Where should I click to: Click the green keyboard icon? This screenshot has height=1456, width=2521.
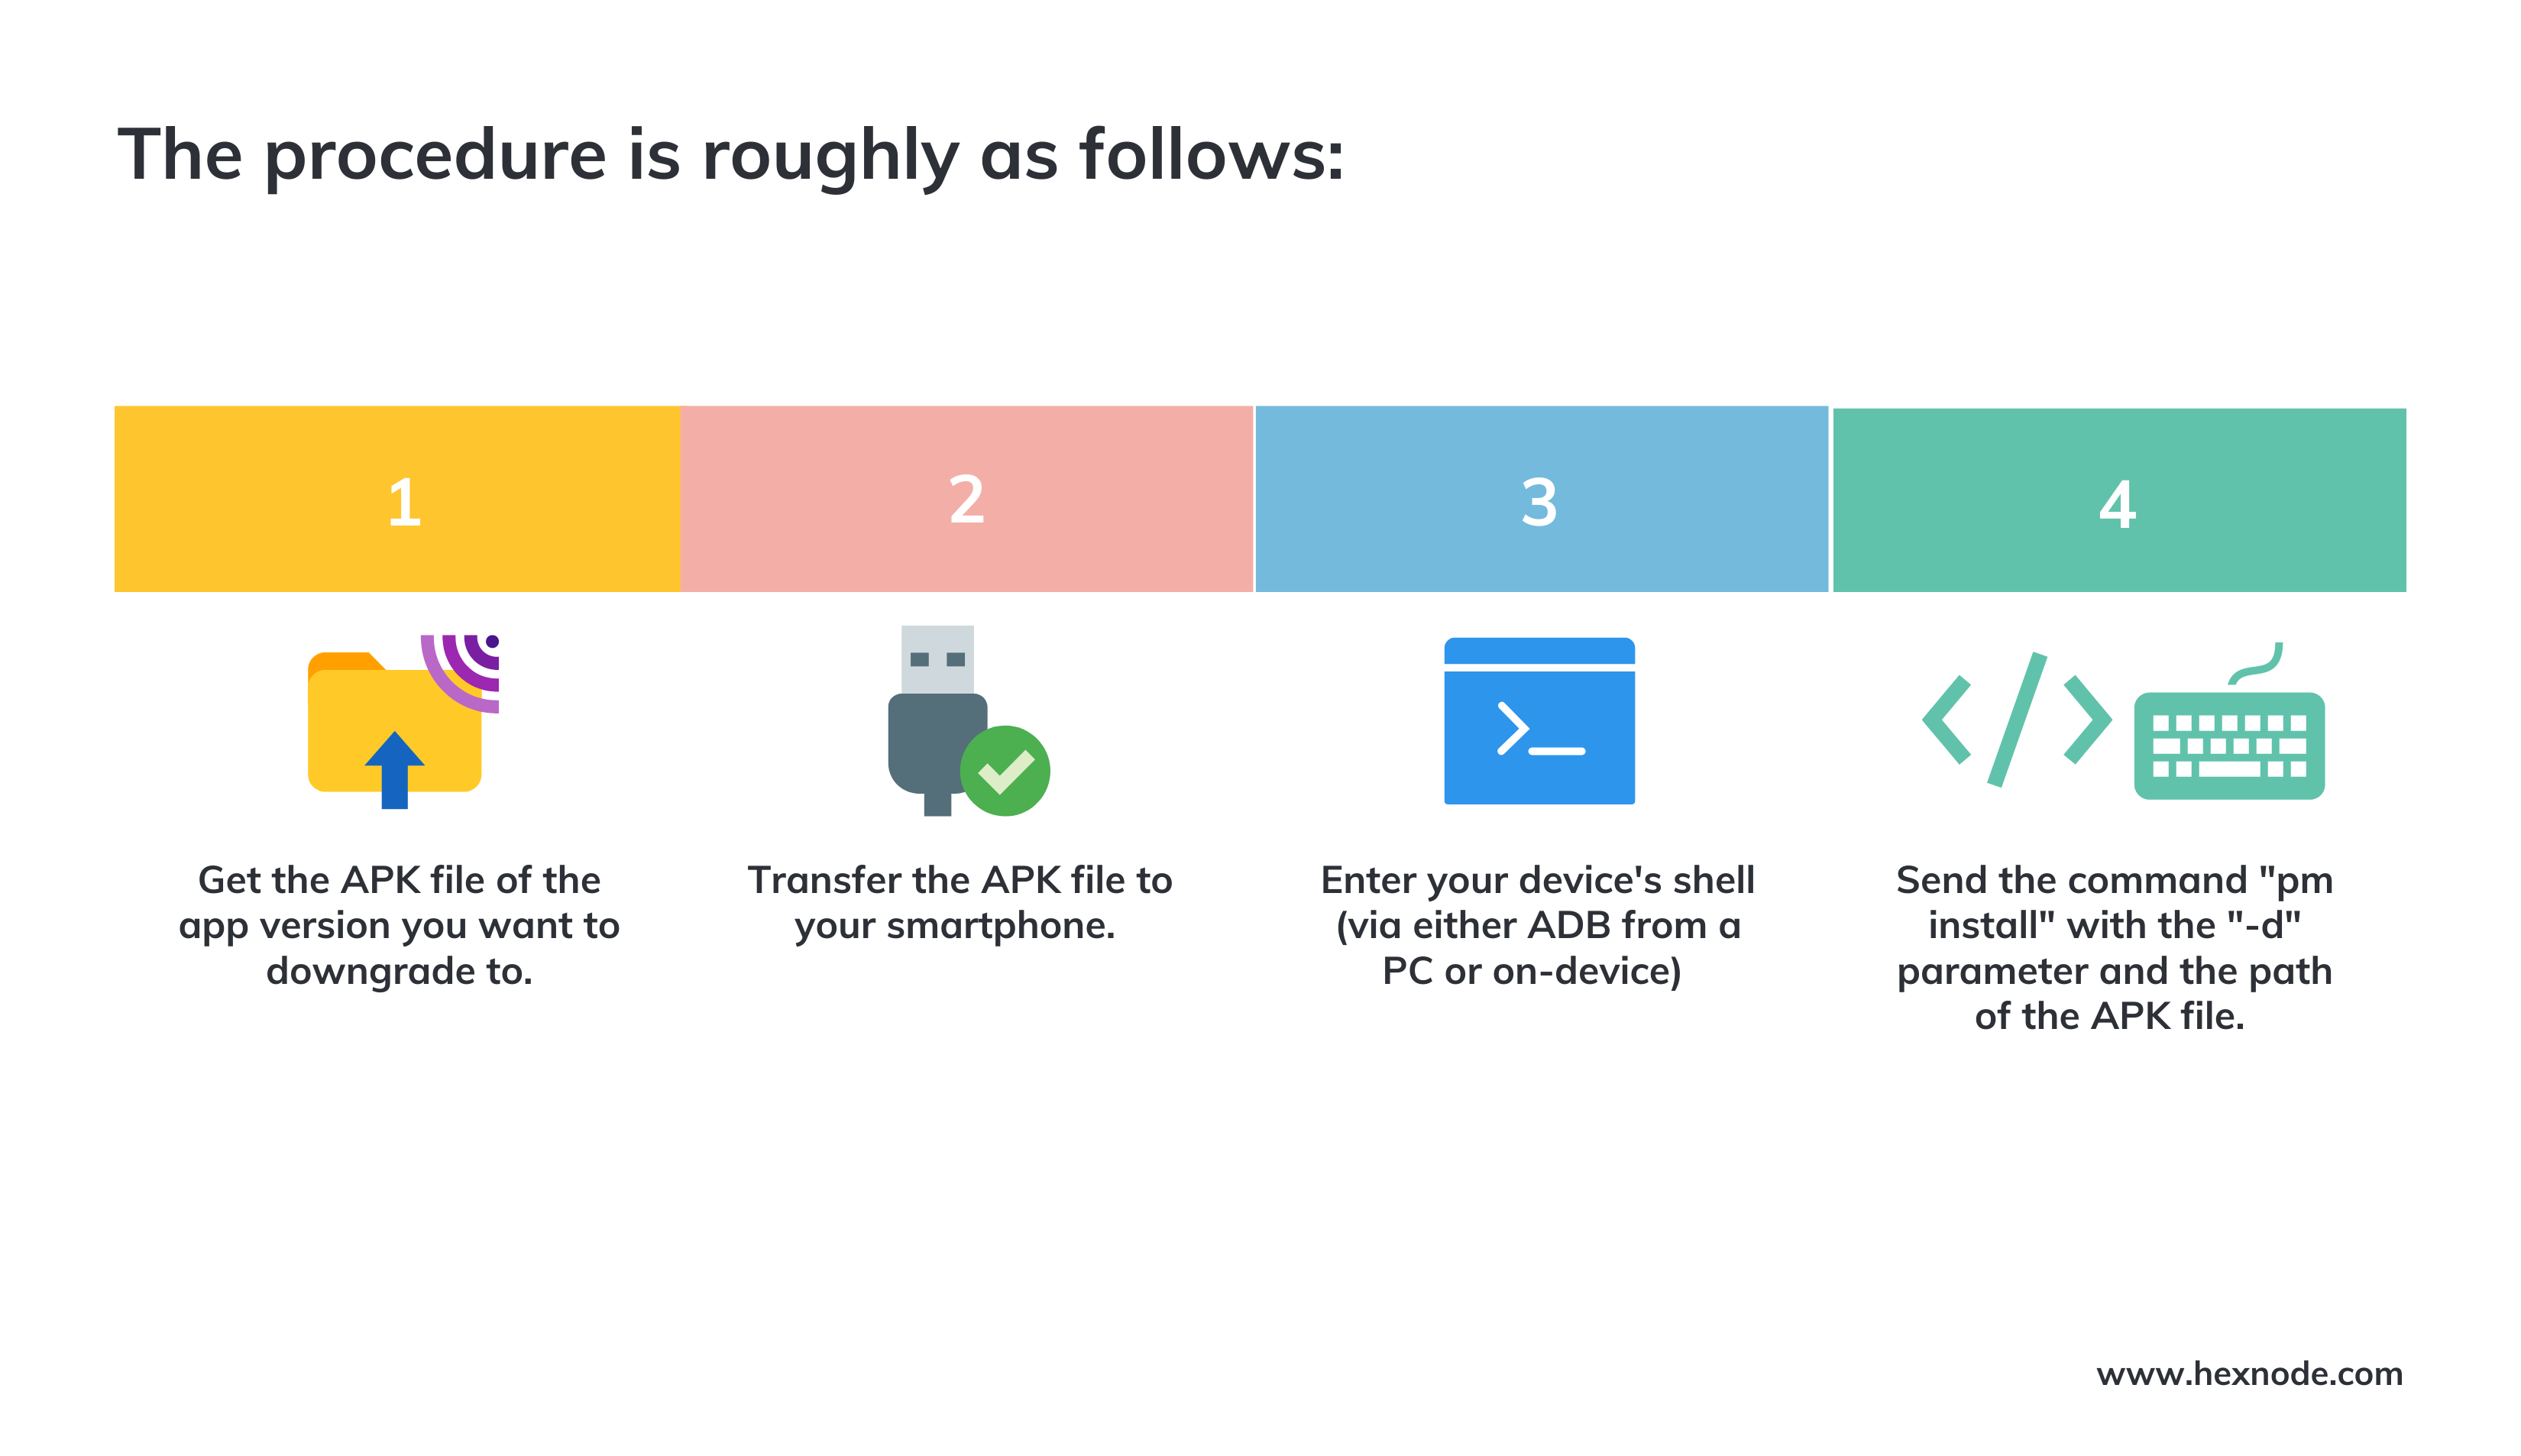[2228, 721]
